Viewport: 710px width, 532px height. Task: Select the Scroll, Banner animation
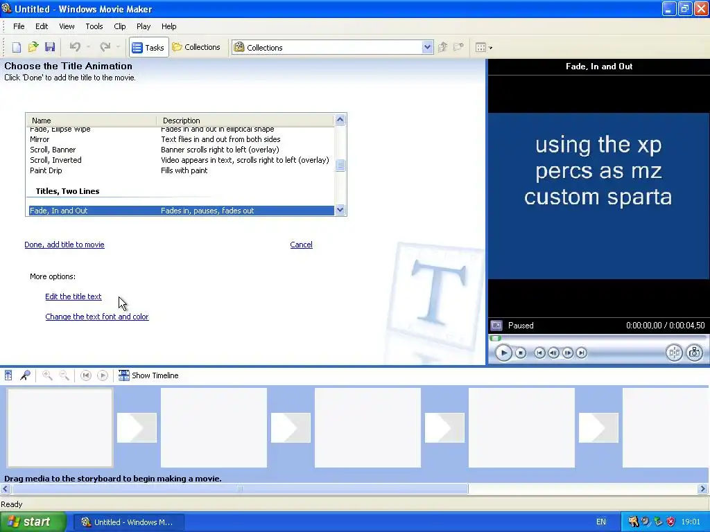(181, 150)
